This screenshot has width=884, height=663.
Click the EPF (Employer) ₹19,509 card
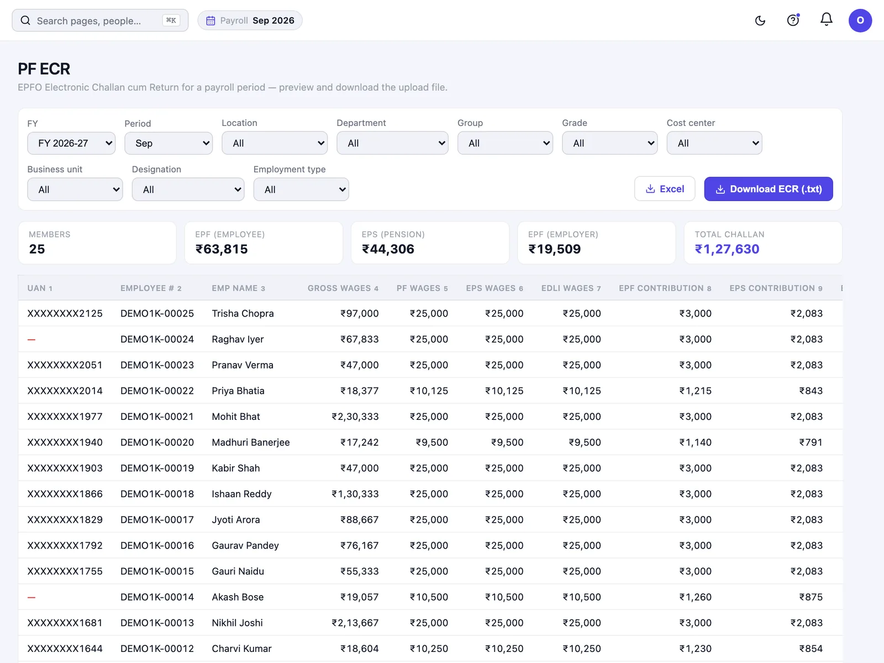tap(597, 243)
